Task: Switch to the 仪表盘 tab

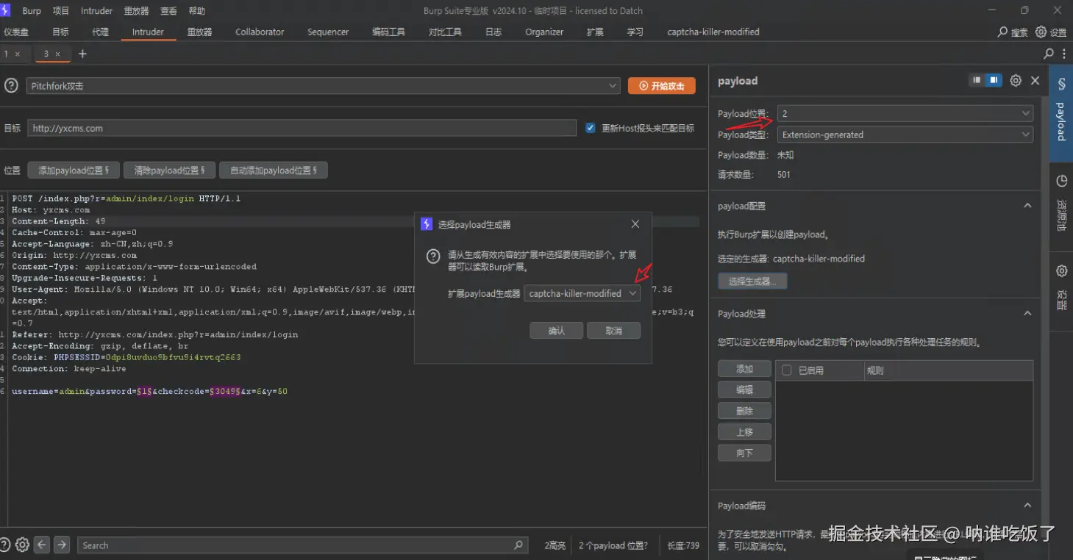Action: point(15,32)
